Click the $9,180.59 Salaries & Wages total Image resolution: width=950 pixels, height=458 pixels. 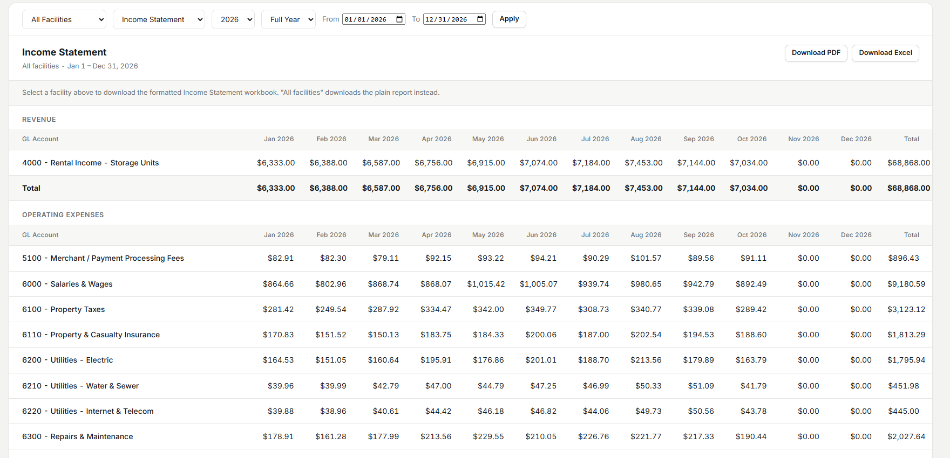pyautogui.click(x=906, y=284)
